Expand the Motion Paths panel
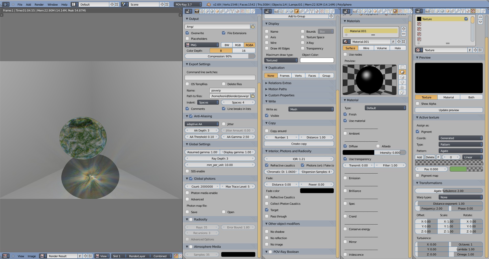The width and height of the screenshot is (489, 259). pos(277,89)
